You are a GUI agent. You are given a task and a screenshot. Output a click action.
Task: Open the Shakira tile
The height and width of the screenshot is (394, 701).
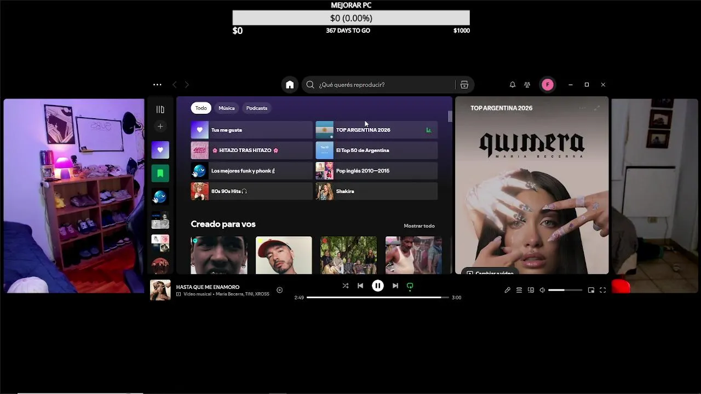point(377,191)
